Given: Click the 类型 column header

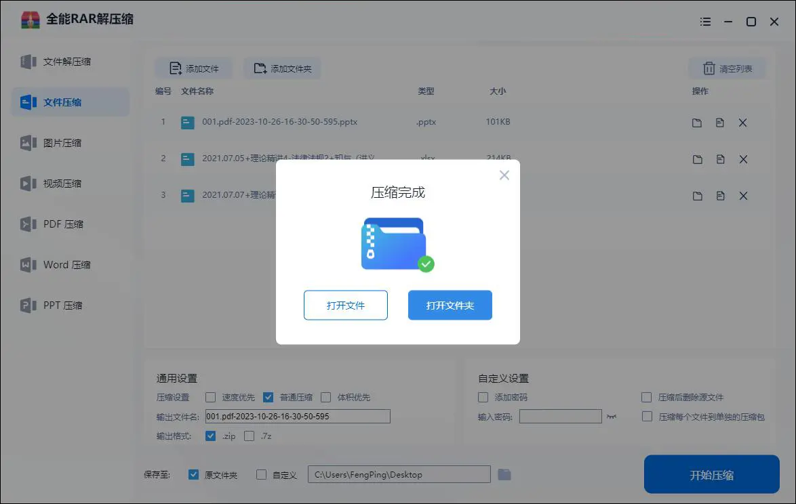Looking at the screenshot, I should [426, 91].
